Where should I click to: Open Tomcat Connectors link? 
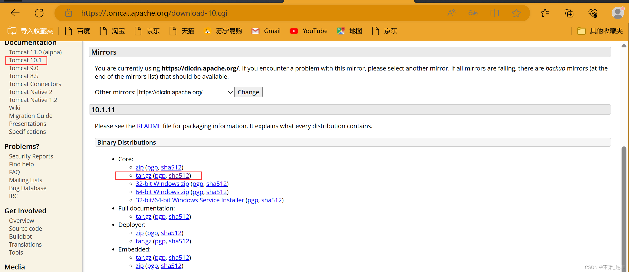(x=35, y=84)
